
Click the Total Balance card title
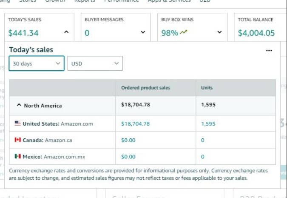pos(256,20)
